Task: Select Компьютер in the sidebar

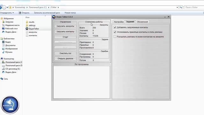Action: click(x=9, y=59)
